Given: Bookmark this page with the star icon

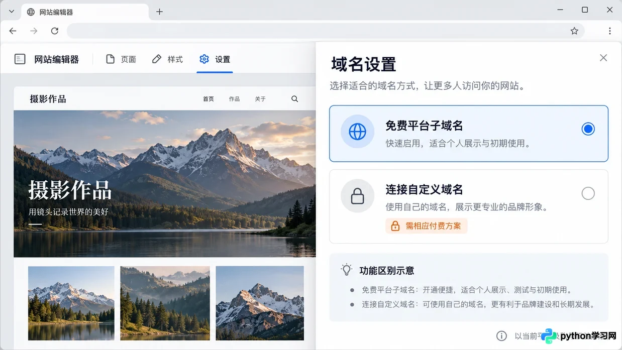Looking at the screenshot, I should tap(574, 31).
